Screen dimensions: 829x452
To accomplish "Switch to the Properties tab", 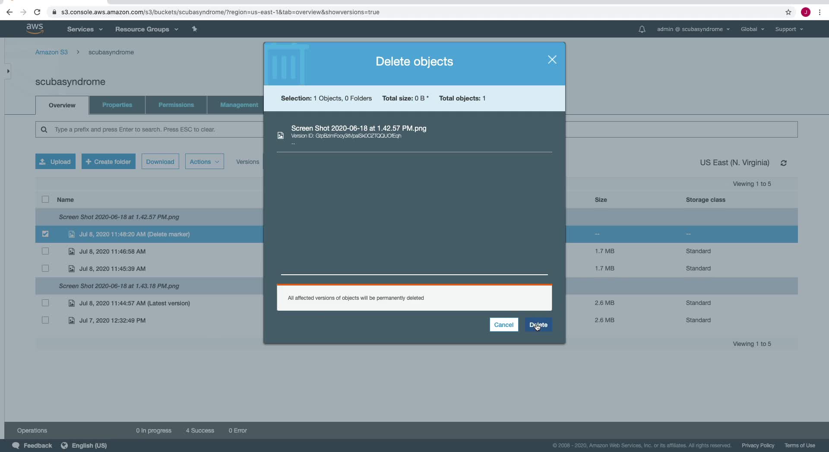I will 117,105.
